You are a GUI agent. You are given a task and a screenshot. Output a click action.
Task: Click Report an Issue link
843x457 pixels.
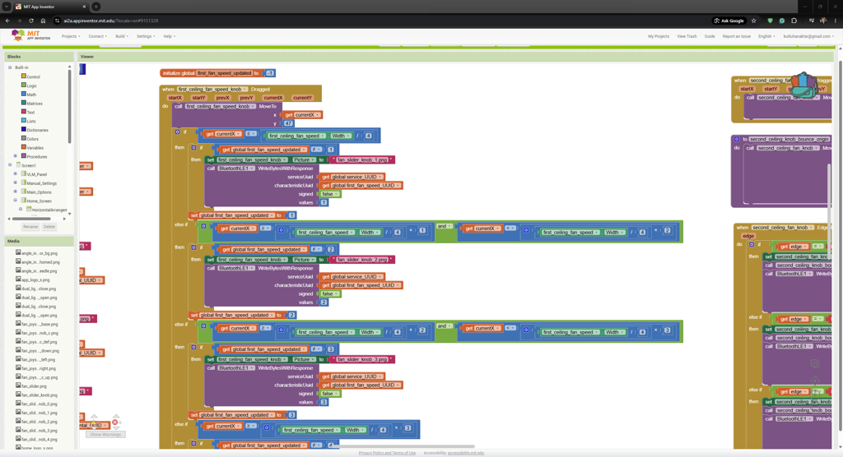736,36
